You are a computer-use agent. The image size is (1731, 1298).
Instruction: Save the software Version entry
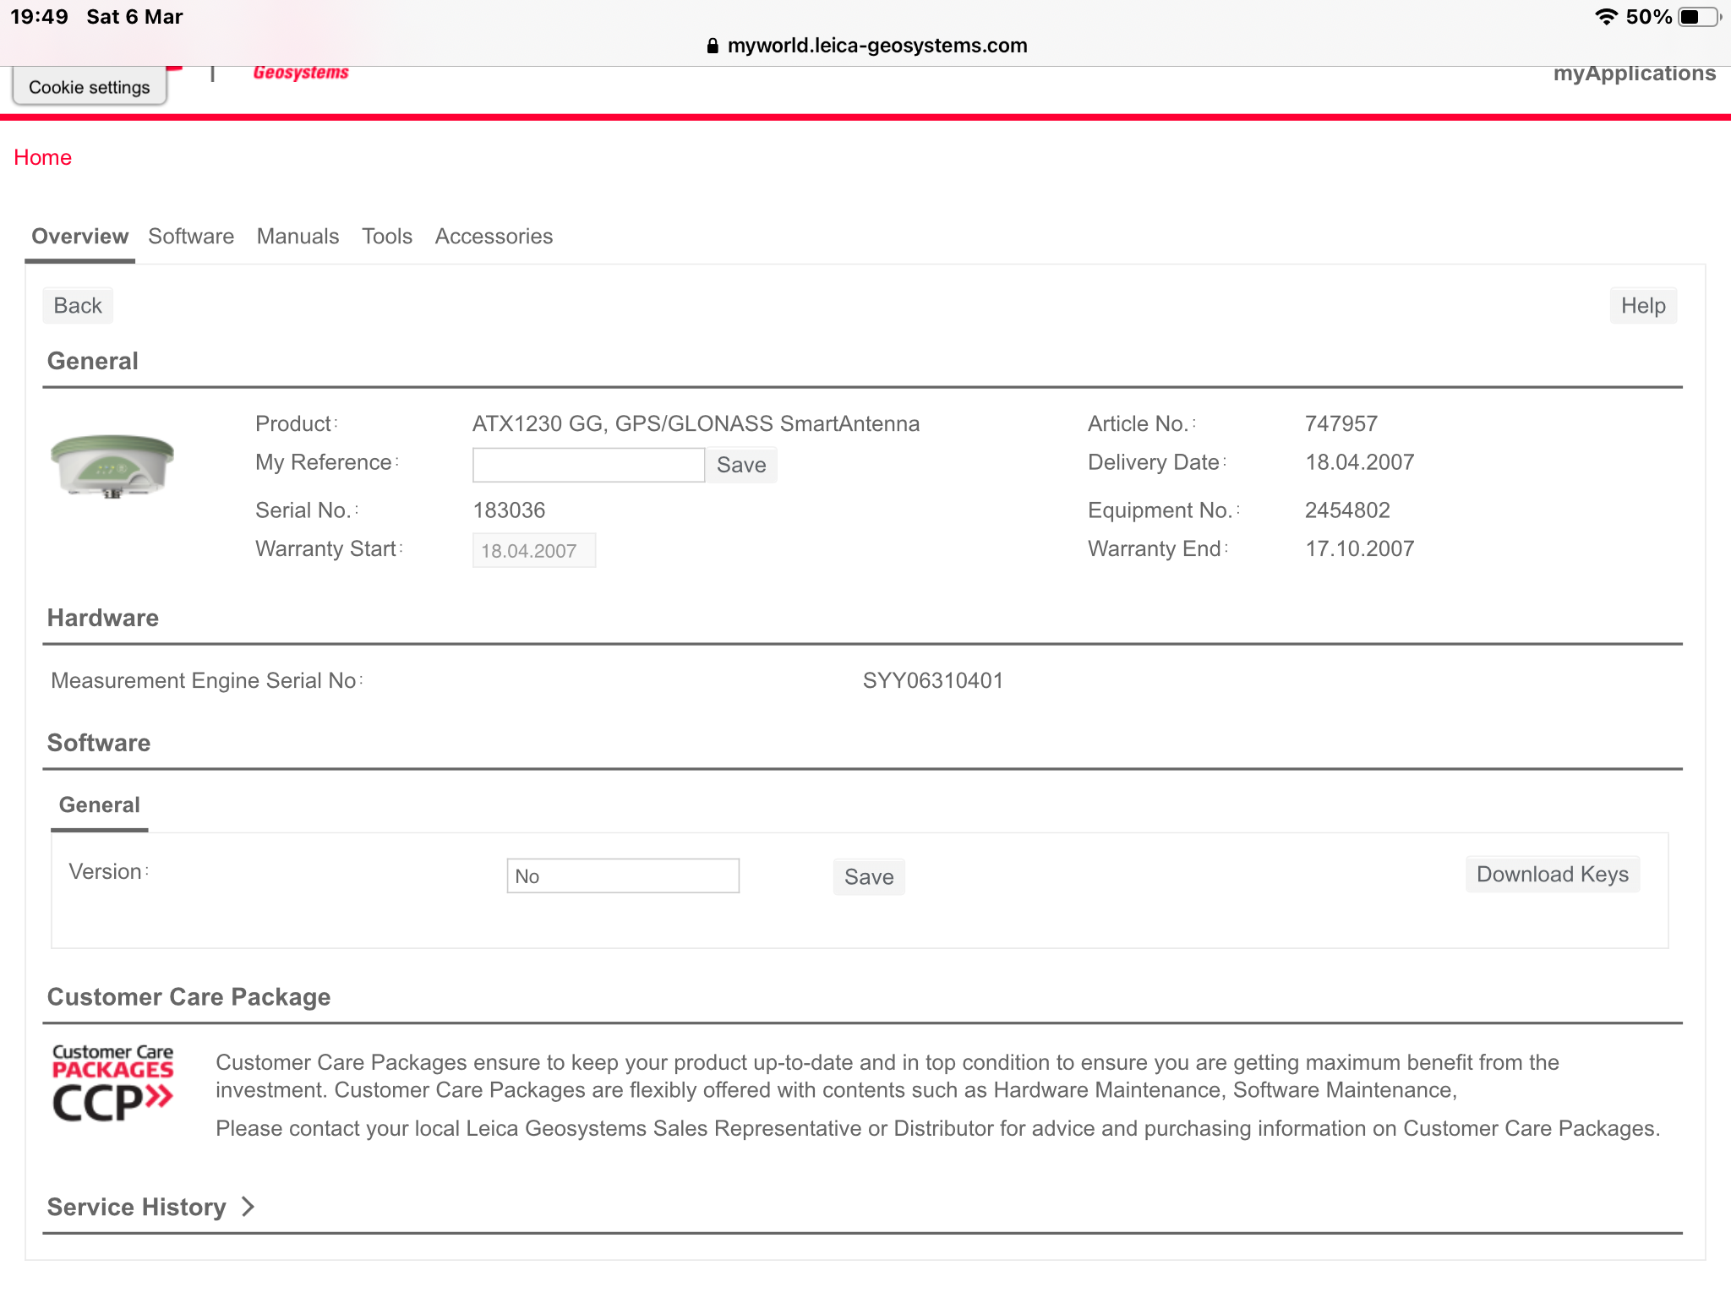point(869,877)
